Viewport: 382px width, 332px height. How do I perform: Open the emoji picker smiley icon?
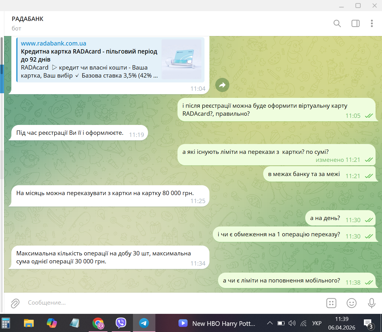(352, 303)
